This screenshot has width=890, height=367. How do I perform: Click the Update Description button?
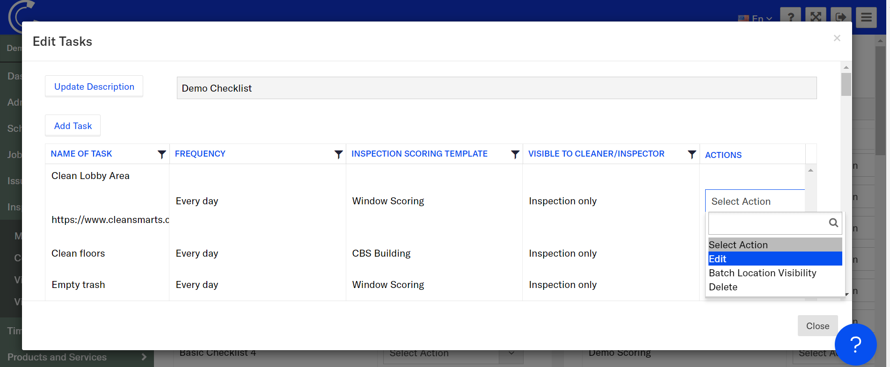click(x=94, y=86)
